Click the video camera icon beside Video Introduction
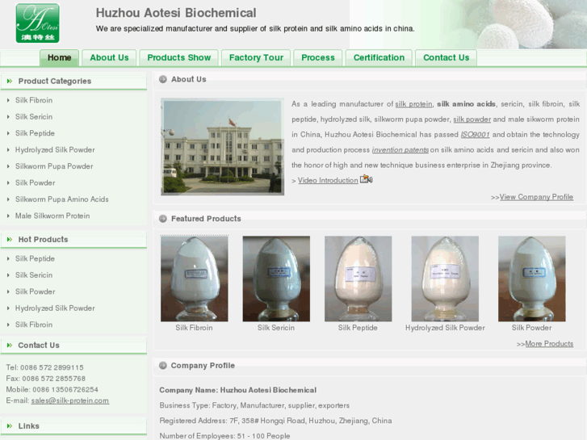587x440 pixels. point(366,179)
